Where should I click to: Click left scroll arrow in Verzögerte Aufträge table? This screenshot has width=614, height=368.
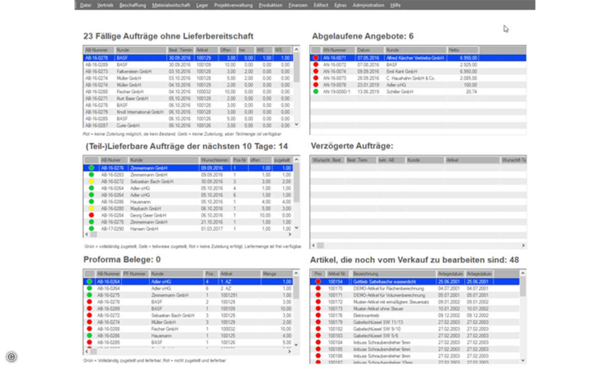(314, 245)
